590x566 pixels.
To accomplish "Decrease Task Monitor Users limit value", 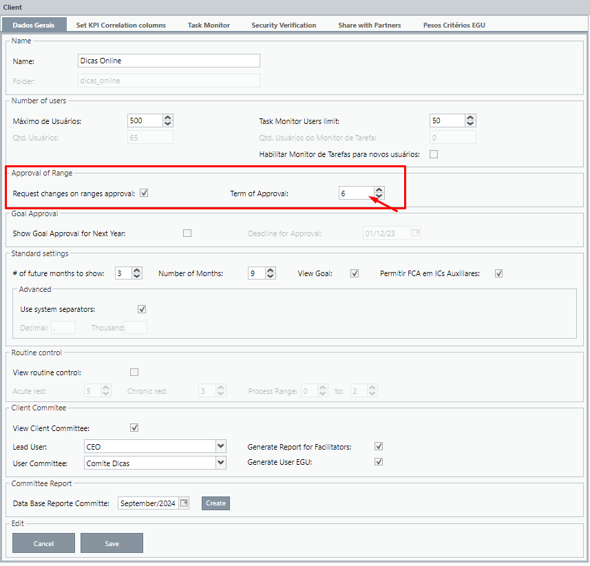I will click(470, 124).
